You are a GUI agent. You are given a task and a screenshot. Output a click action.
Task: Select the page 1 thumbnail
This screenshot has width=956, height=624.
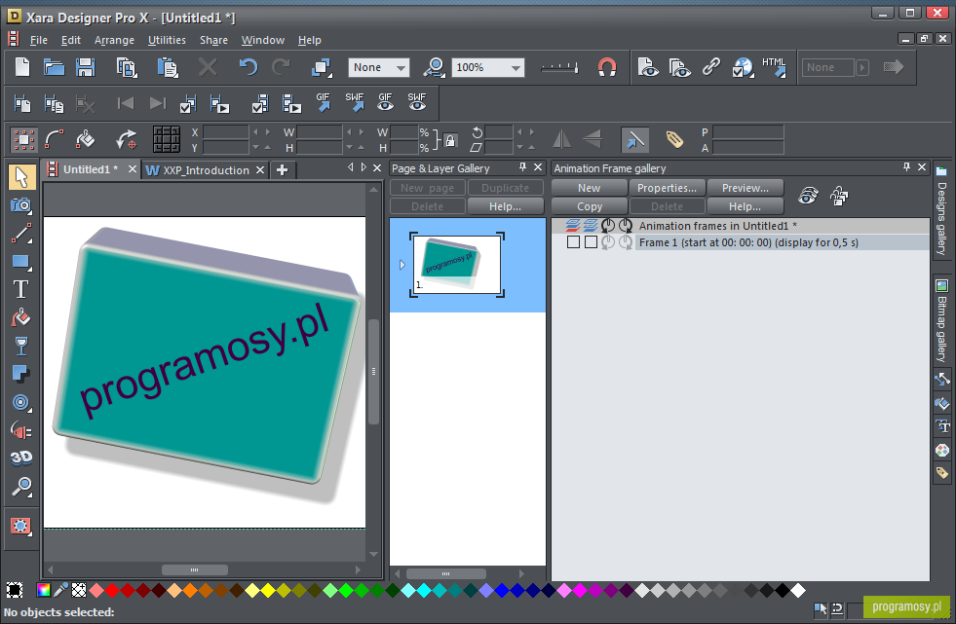pyautogui.click(x=457, y=265)
